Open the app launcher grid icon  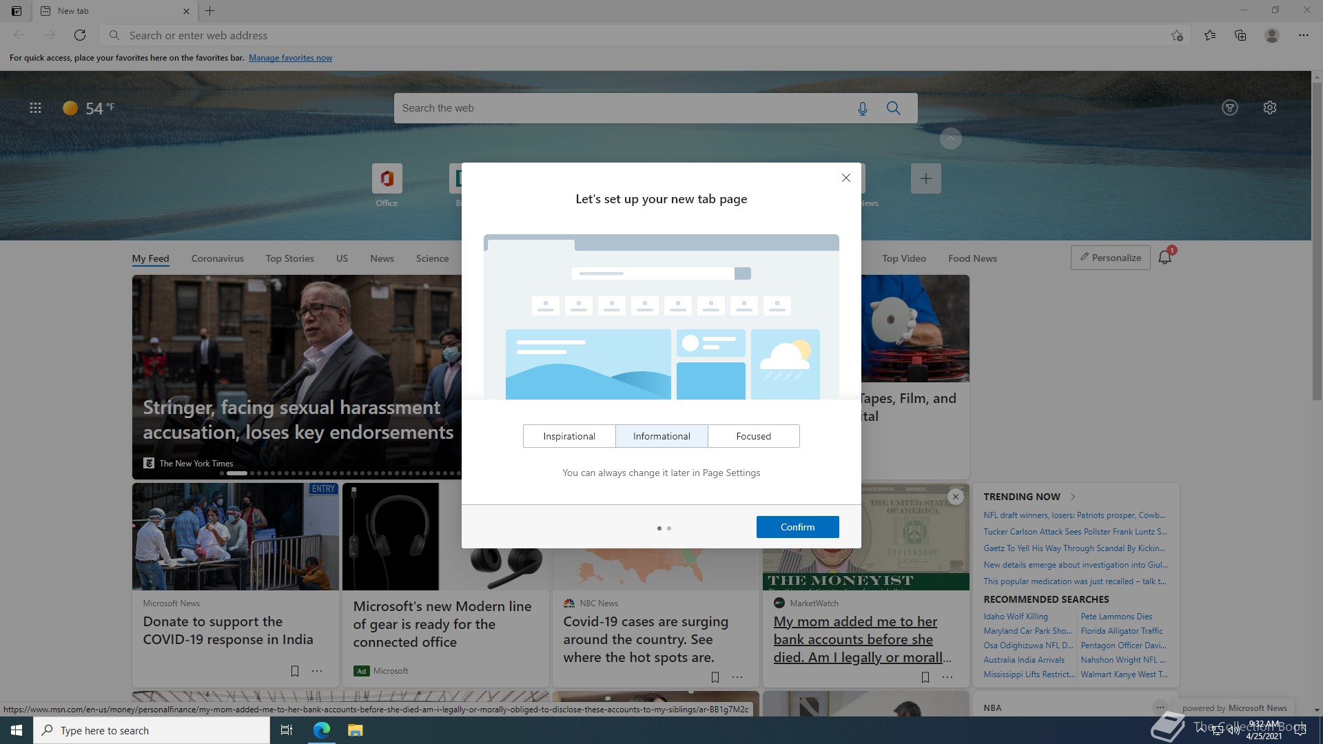coord(35,108)
